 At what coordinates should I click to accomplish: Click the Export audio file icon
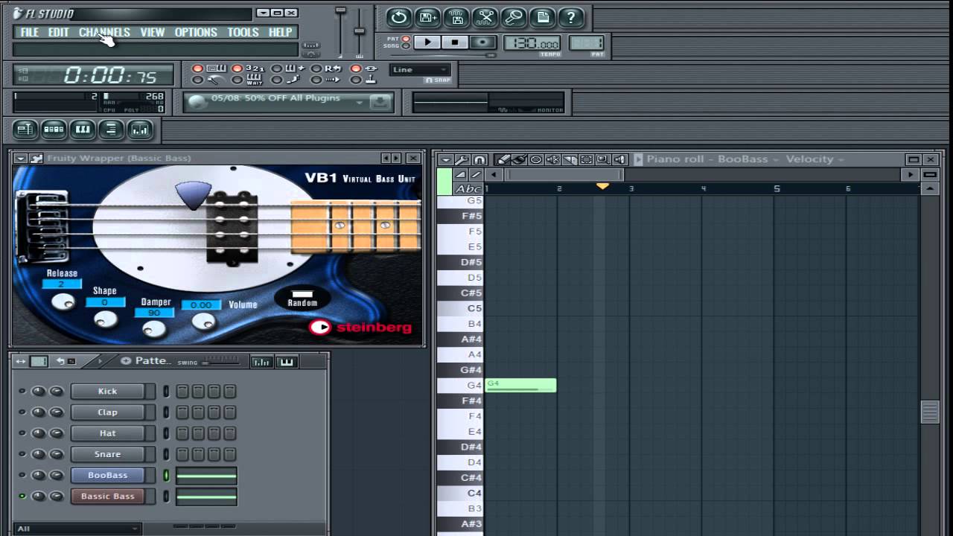[456, 17]
